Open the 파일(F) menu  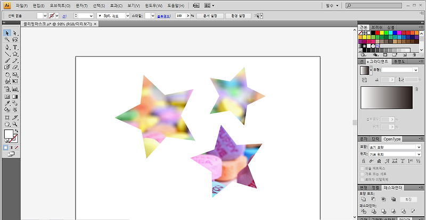point(22,6)
